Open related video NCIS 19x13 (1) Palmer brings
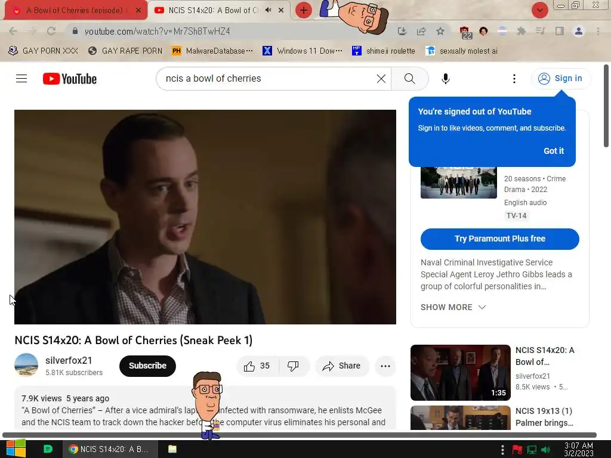The height and width of the screenshot is (458, 611). [544, 417]
